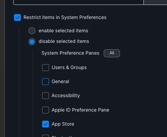Click the Users & Groups label
Image resolution: width=167 pixels, height=137 pixels.
[x=69, y=68]
